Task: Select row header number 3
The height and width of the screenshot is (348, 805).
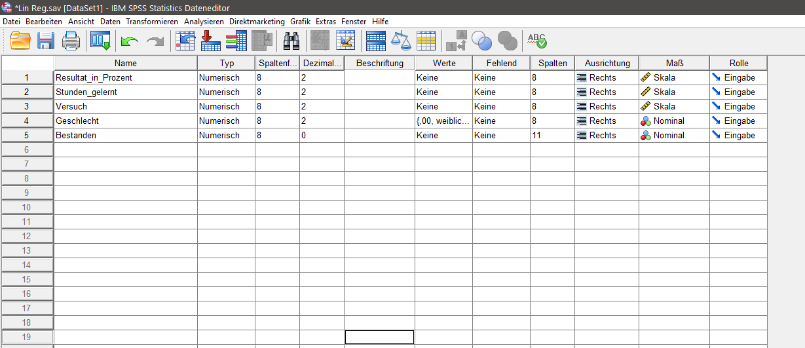Action: (x=27, y=107)
